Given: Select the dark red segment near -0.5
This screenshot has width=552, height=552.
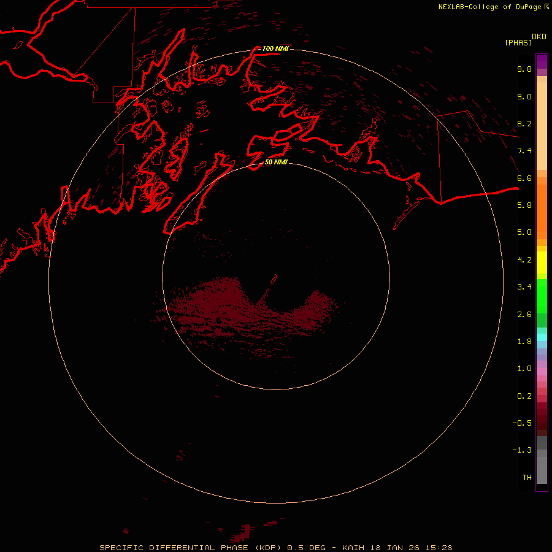Looking at the screenshot, I should click(x=542, y=423).
